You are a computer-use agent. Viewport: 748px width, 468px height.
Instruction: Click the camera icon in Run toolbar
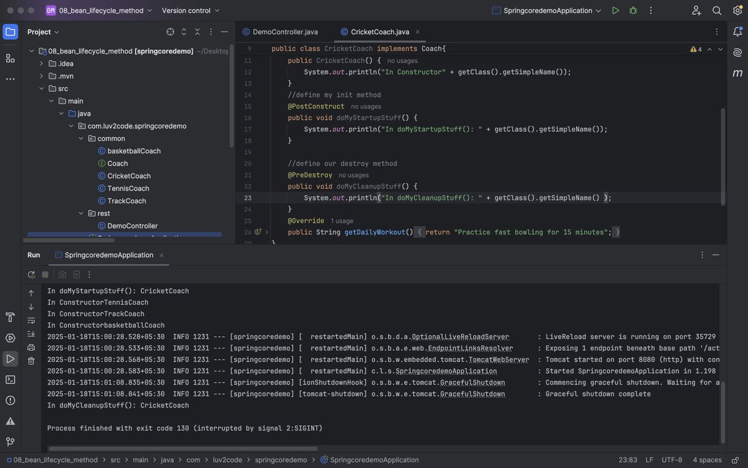point(62,275)
